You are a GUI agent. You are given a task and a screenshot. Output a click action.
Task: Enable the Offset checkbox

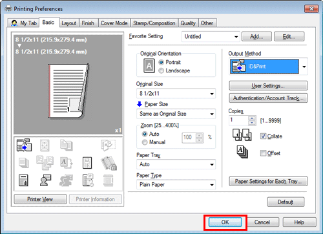click(x=263, y=153)
